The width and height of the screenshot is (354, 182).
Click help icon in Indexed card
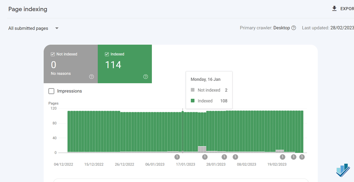tap(145, 77)
